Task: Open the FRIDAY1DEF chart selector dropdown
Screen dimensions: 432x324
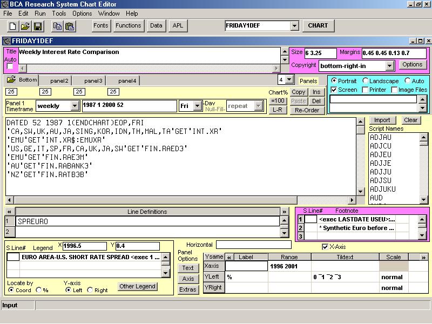Action: (294, 26)
